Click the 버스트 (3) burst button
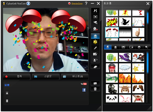 coord(74,76)
